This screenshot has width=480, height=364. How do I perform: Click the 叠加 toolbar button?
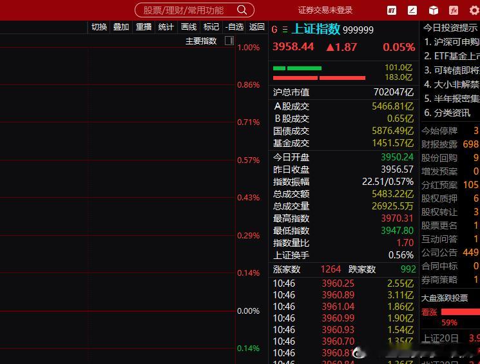tap(121, 27)
